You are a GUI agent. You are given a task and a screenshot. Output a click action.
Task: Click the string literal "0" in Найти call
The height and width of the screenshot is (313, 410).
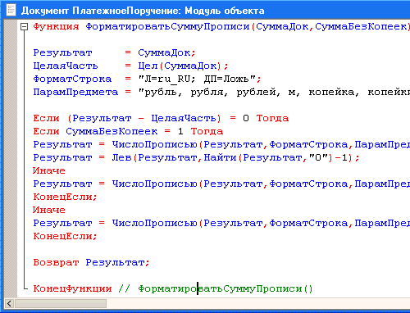coord(318,157)
